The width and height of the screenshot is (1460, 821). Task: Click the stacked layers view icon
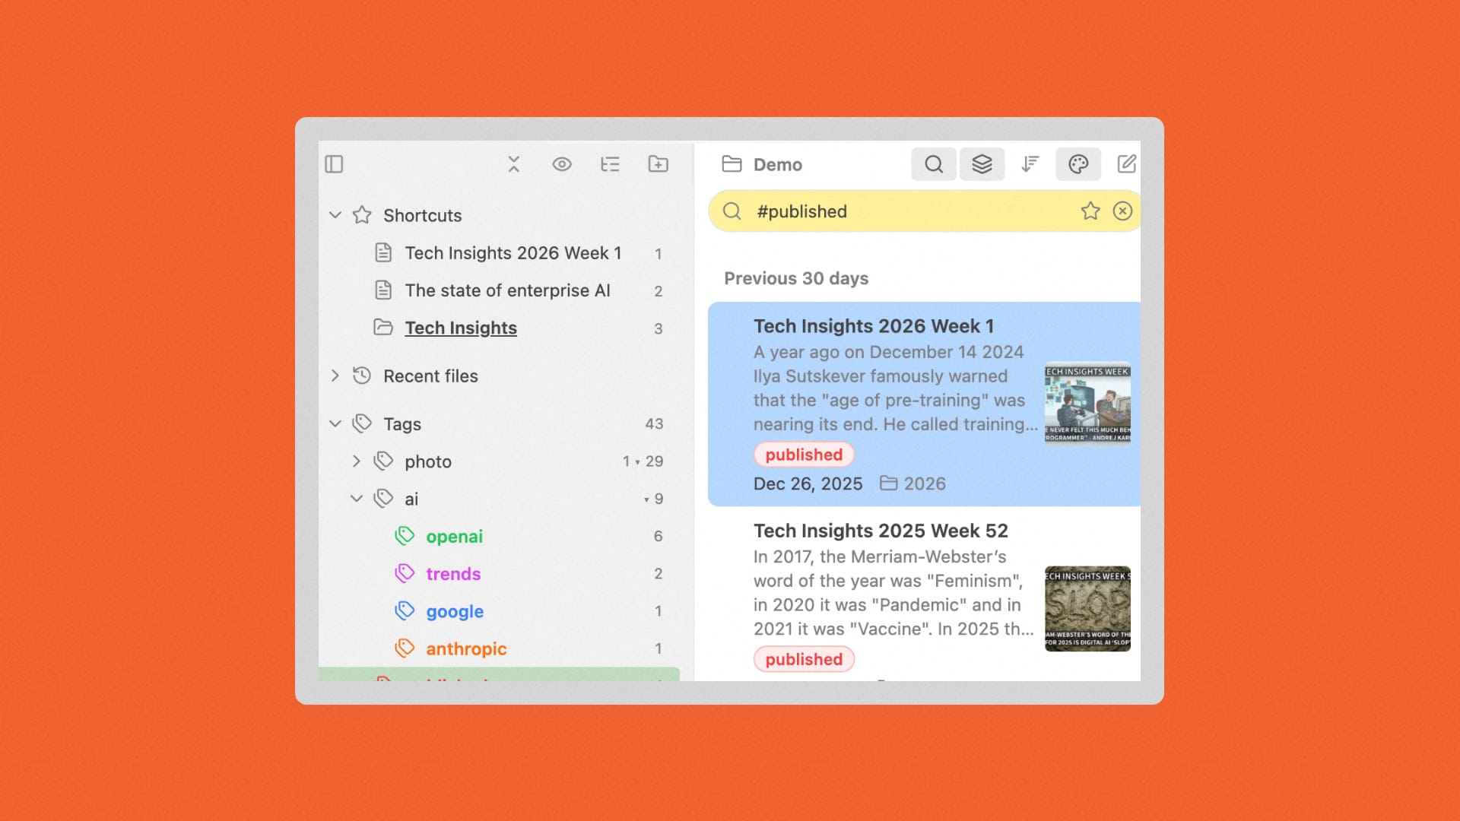point(982,163)
